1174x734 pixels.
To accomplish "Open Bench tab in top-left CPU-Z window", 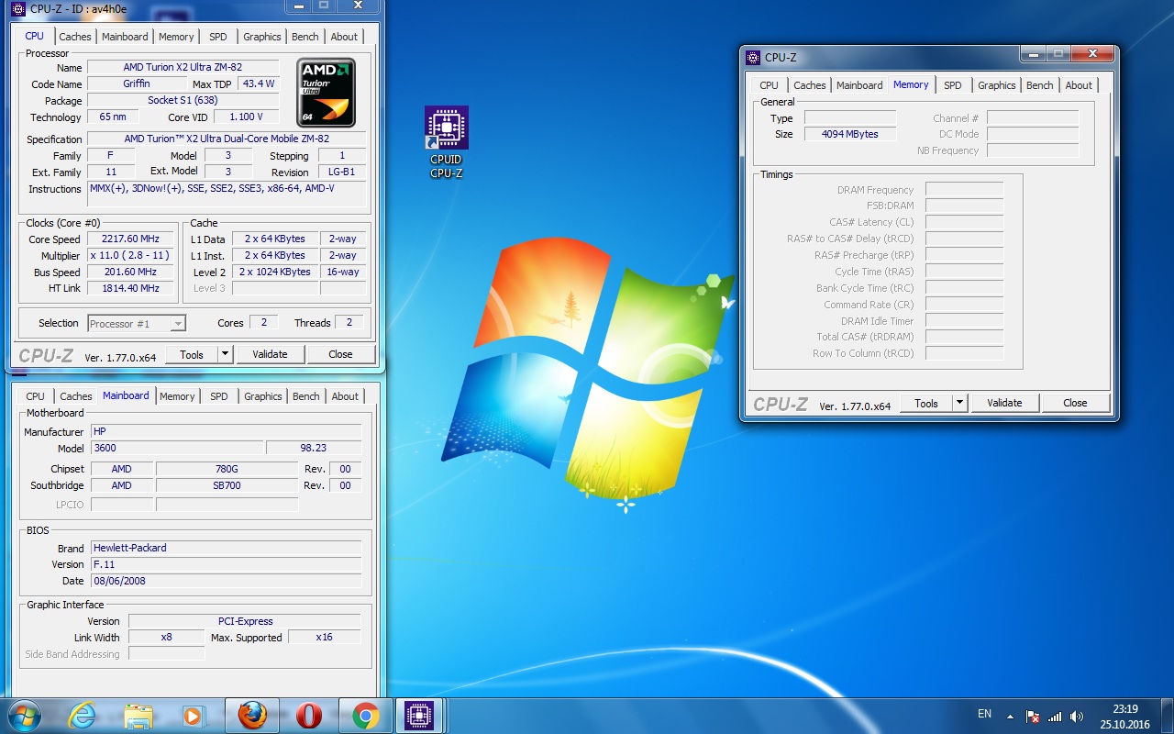I will pyautogui.click(x=305, y=37).
